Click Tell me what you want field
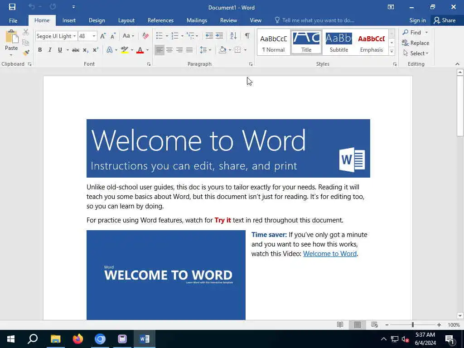464x348 pixels. pos(315,20)
